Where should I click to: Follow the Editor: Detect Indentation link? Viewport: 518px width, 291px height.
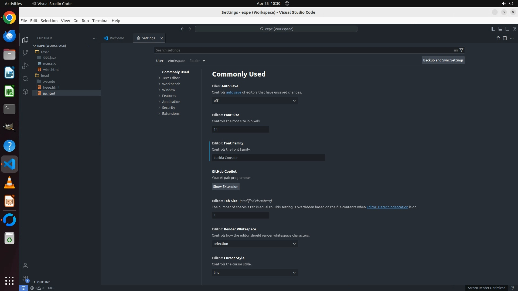387,207
